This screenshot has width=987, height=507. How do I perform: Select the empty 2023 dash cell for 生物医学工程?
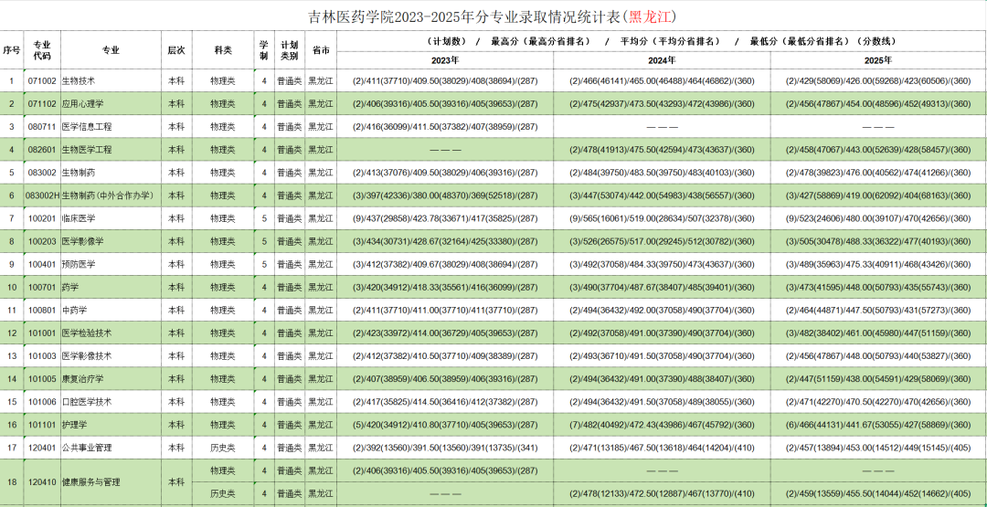(x=445, y=150)
